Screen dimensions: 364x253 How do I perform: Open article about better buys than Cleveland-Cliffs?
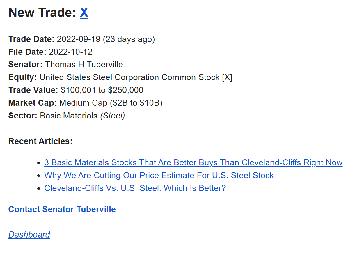click(x=193, y=162)
